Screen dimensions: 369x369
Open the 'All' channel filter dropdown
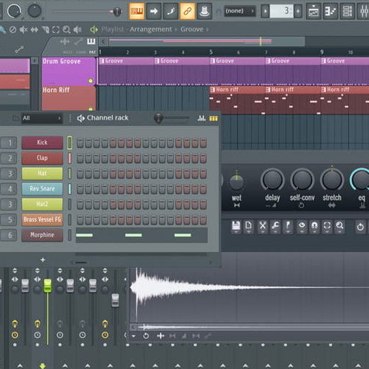click(x=42, y=118)
